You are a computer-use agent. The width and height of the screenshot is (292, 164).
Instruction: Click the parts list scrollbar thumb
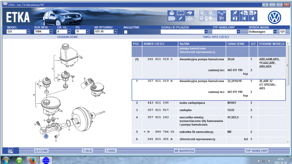coord(288,65)
